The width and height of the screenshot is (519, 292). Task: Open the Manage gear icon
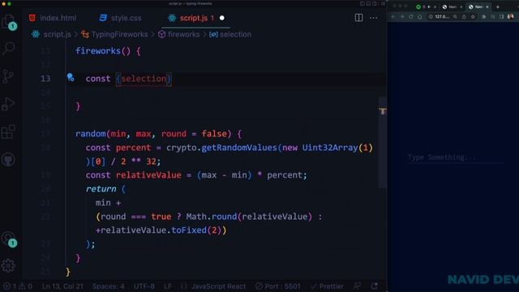point(8,265)
